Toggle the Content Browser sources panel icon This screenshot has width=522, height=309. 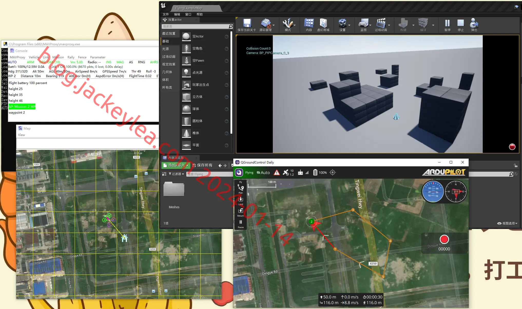164,174
